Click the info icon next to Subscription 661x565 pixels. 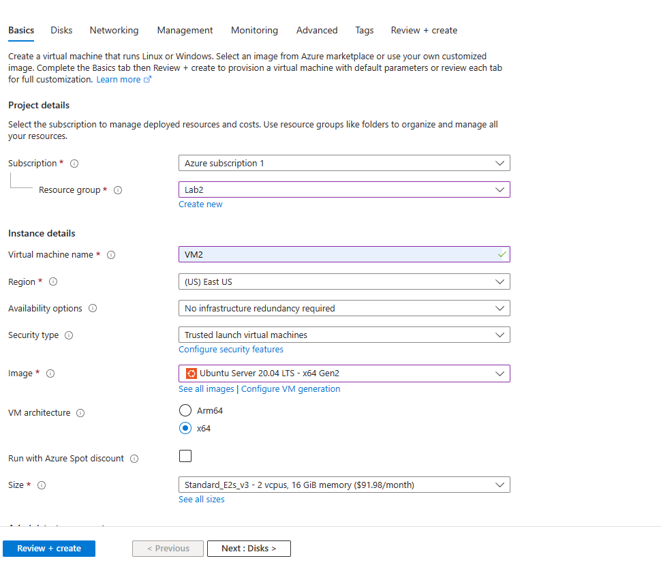click(x=74, y=164)
